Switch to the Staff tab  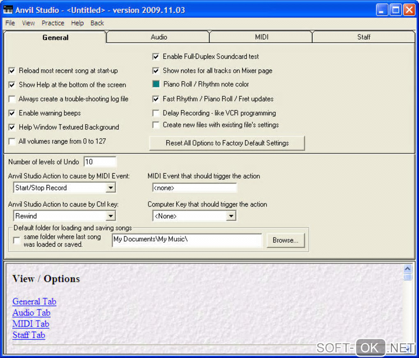pos(364,37)
